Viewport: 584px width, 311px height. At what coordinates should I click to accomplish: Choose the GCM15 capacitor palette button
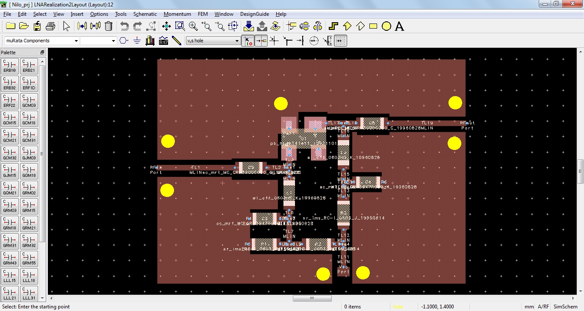tap(9, 119)
